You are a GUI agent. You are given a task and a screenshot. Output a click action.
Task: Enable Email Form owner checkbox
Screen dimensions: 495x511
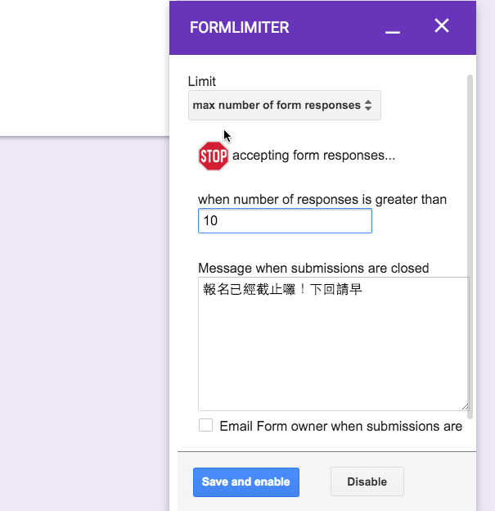205,425
